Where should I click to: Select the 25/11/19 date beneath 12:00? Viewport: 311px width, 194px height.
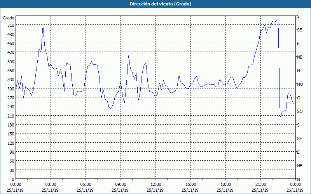(155, 190)
